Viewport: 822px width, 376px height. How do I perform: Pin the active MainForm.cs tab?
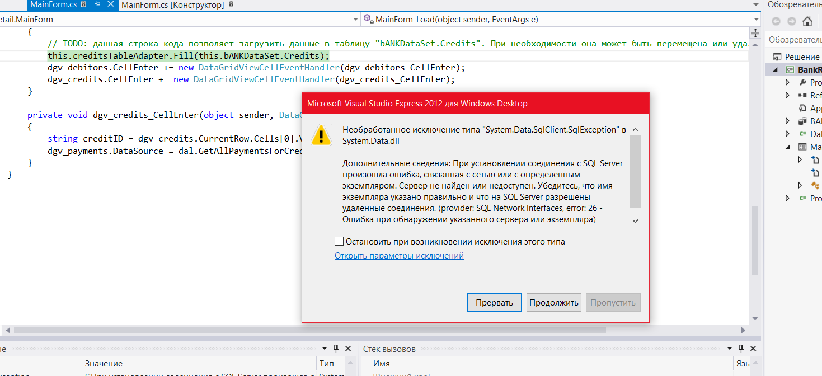97,4
